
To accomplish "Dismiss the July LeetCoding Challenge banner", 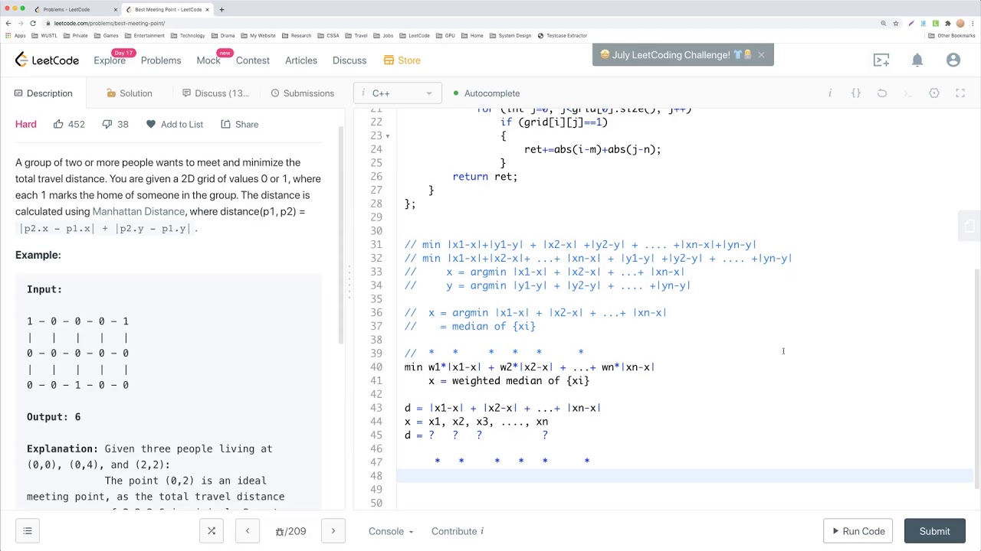I will (x=761, y=55).
